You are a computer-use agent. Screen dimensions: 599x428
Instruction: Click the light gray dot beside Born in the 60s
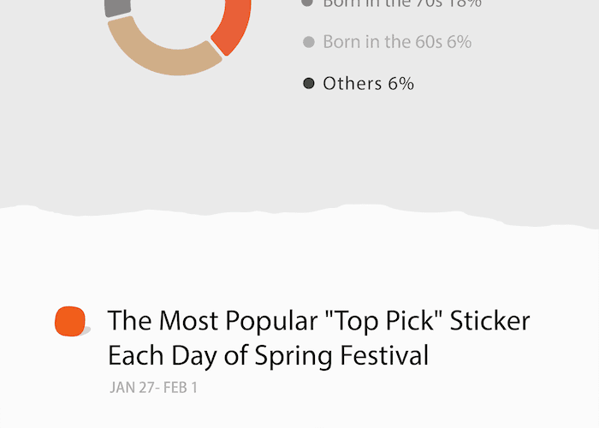309,41
